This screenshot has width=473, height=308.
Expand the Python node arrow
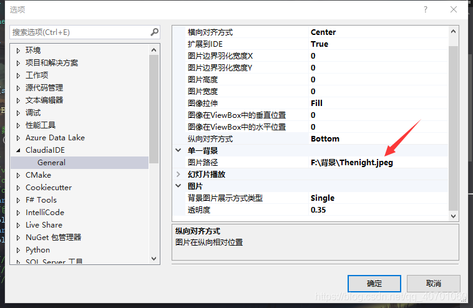(x=18, y=250)
